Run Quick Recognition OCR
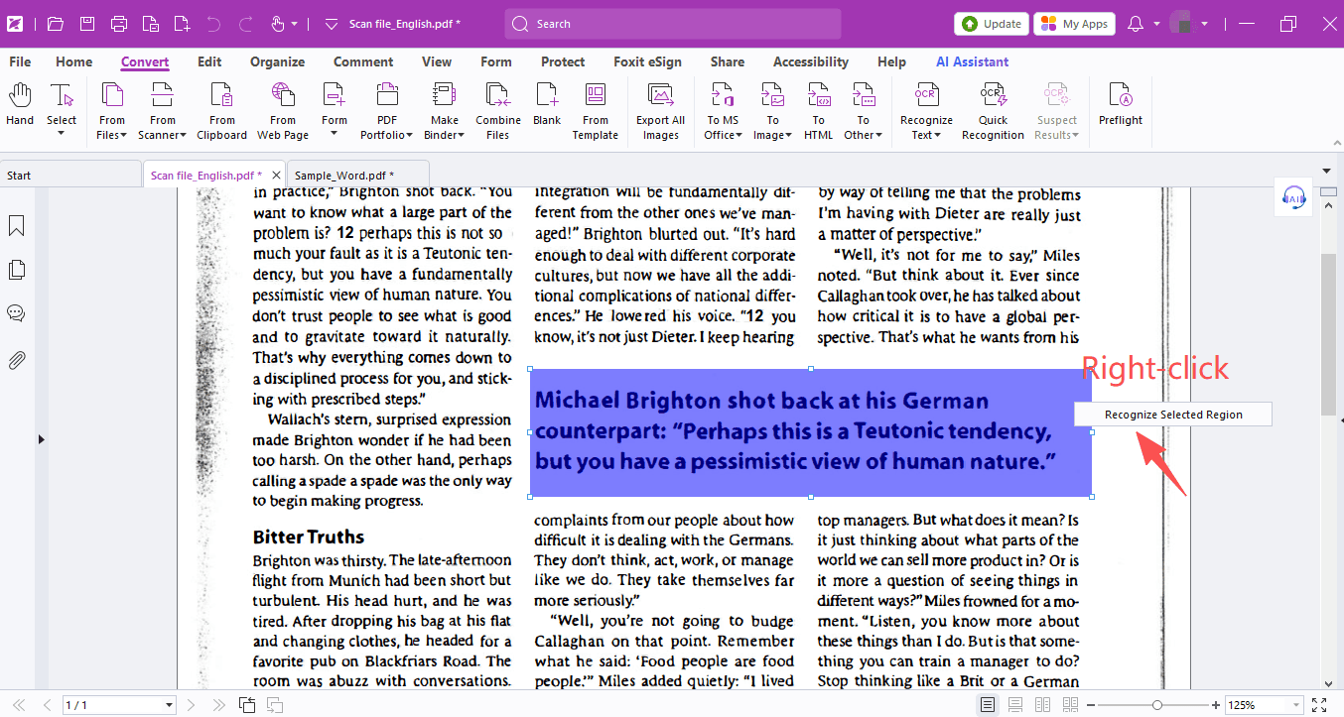 click(993, 111)
